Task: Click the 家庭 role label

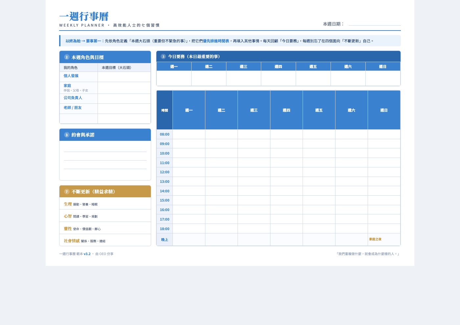Action: tap(67, 86)
